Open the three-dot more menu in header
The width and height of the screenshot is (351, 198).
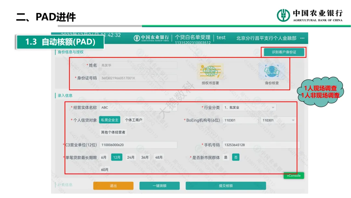(x=302, y=38)
